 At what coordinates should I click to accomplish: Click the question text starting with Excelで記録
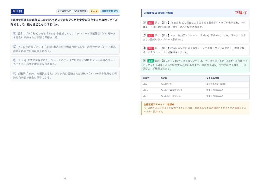(x=64, y=22)
